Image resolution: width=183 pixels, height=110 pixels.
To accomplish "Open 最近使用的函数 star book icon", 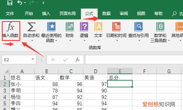I will (x=51, y=27).
